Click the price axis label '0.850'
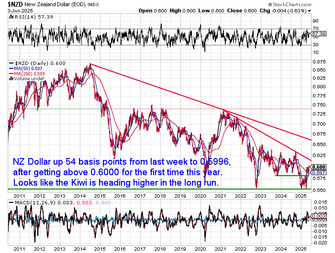 click(x=319, y=70)
